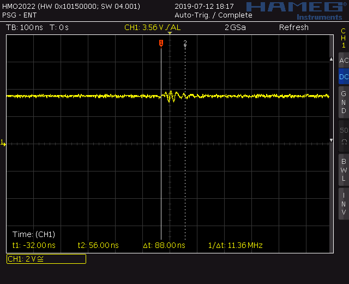Click the t2: 56.00 ns cursor value
The width and height of the screenshot is (349, 284).
[x=98, y=245]
